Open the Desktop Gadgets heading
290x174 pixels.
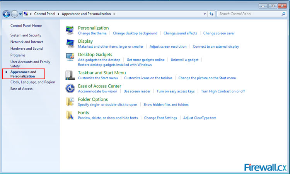tap(95, 55)
